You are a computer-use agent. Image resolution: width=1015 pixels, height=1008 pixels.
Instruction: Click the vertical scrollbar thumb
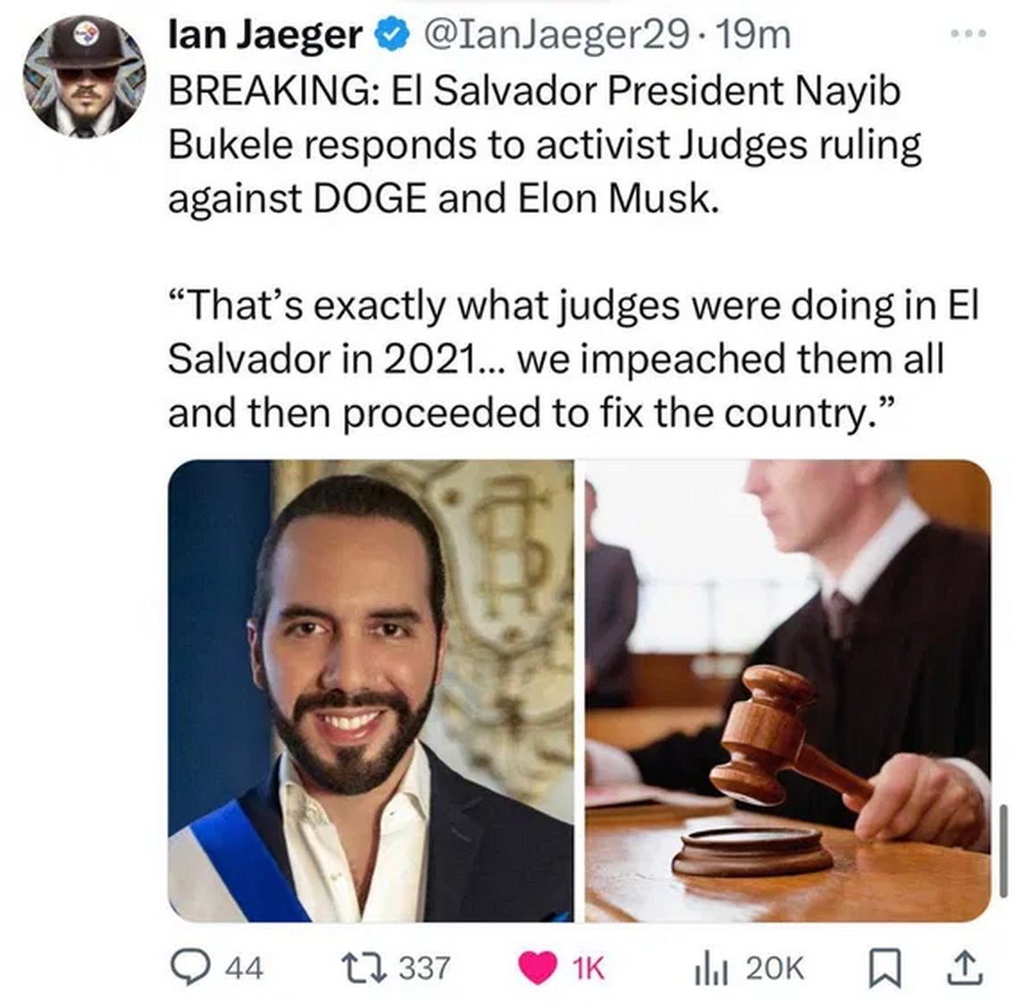[x=1003, y=851]
